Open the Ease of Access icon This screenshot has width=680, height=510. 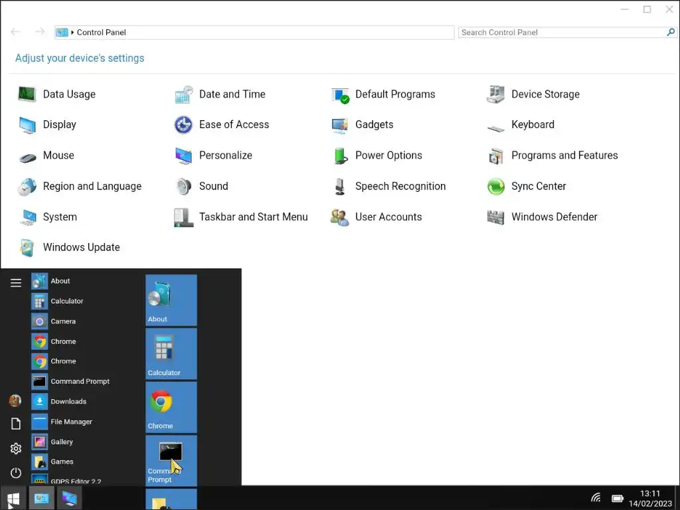(183, 125)
